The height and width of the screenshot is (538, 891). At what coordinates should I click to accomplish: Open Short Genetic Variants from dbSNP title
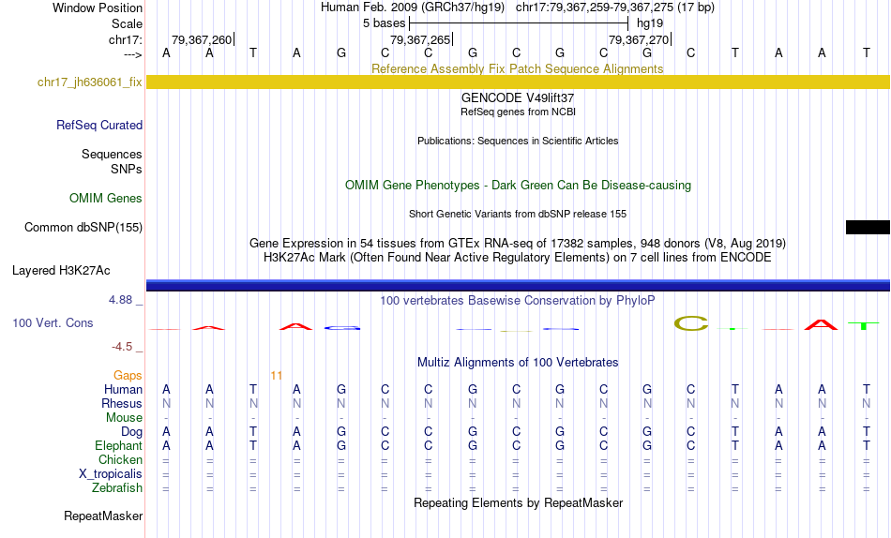click(x=518, y=215)
